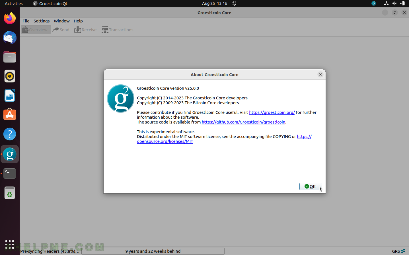This screenshot has width=409, height=255.
Task: Click Groestlcoin icon in the dock
Action: coord(10,154)
